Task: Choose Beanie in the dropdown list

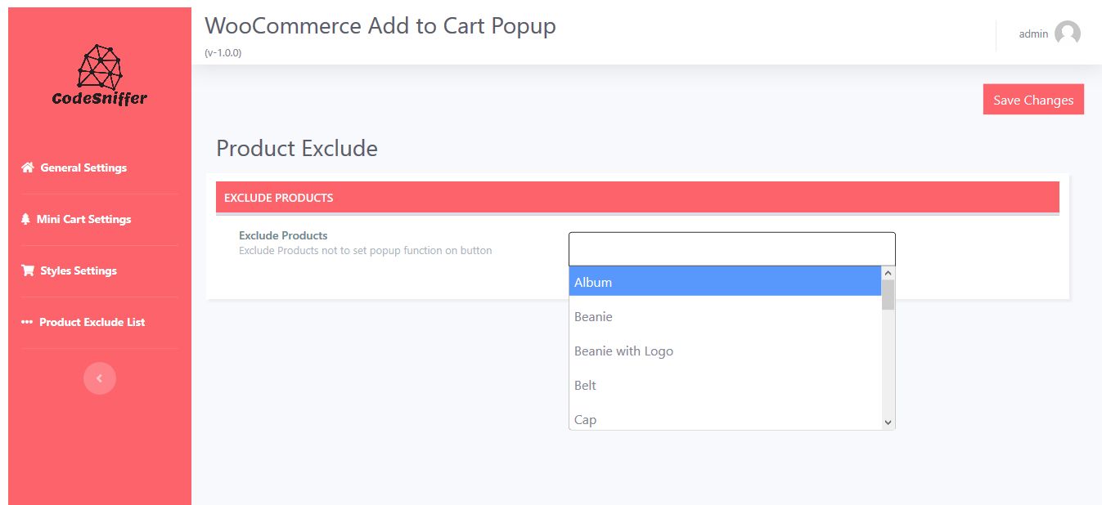Action: coord(725,316)
